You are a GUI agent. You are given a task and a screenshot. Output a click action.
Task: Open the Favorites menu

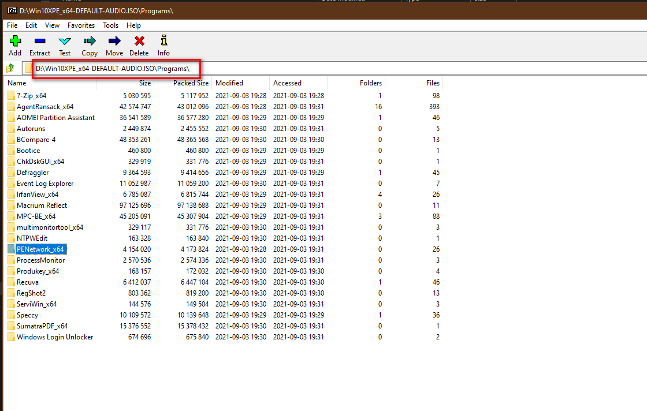81,25
